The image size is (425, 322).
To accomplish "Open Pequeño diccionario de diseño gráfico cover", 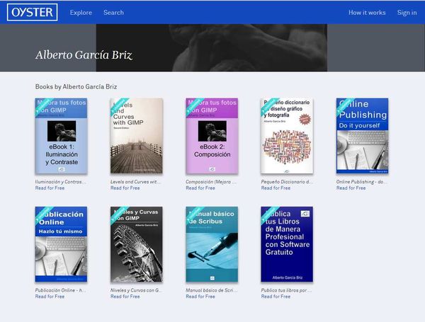I will point(287,136).
